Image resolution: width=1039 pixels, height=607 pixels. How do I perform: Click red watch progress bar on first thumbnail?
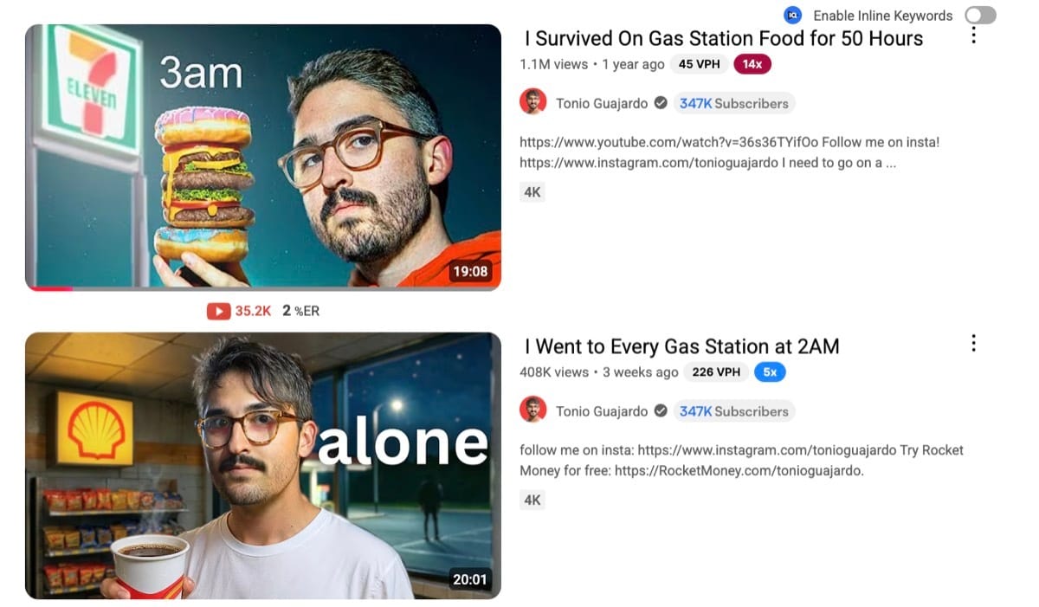point(50,288)
